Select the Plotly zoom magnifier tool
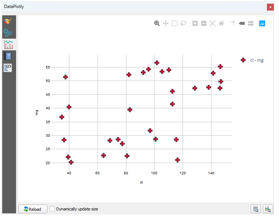Screen dimensions: 279x217 point(157,23)
